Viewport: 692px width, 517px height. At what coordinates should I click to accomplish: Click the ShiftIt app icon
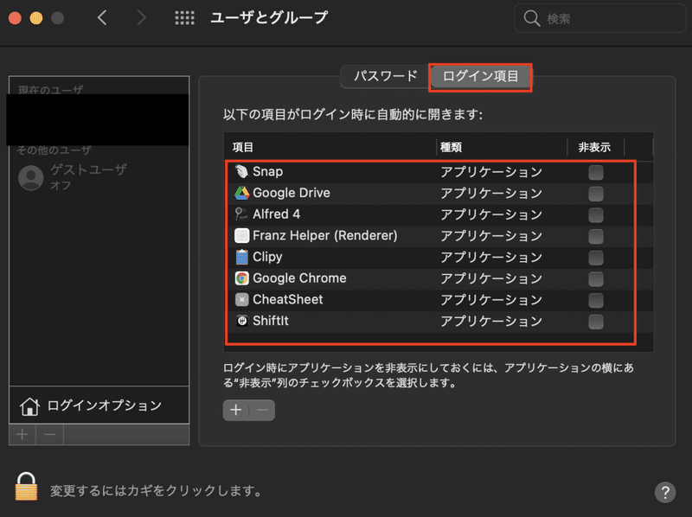click(x=242, y=321)
